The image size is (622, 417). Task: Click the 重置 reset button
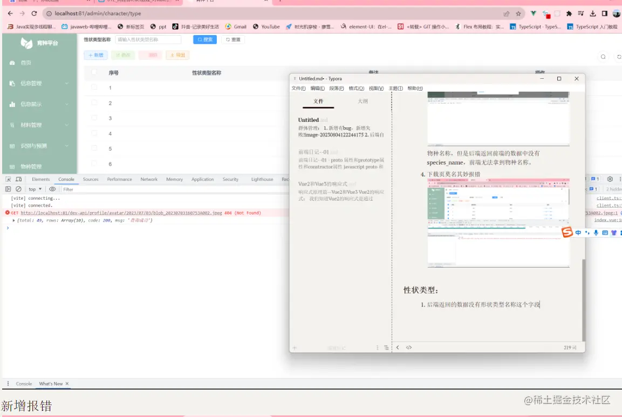(233, 40)
